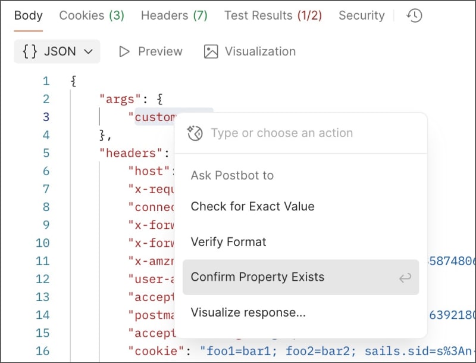Click the Postbot icon in action field
This screenshot has width=476, height=363.
(x=195, y=133)
